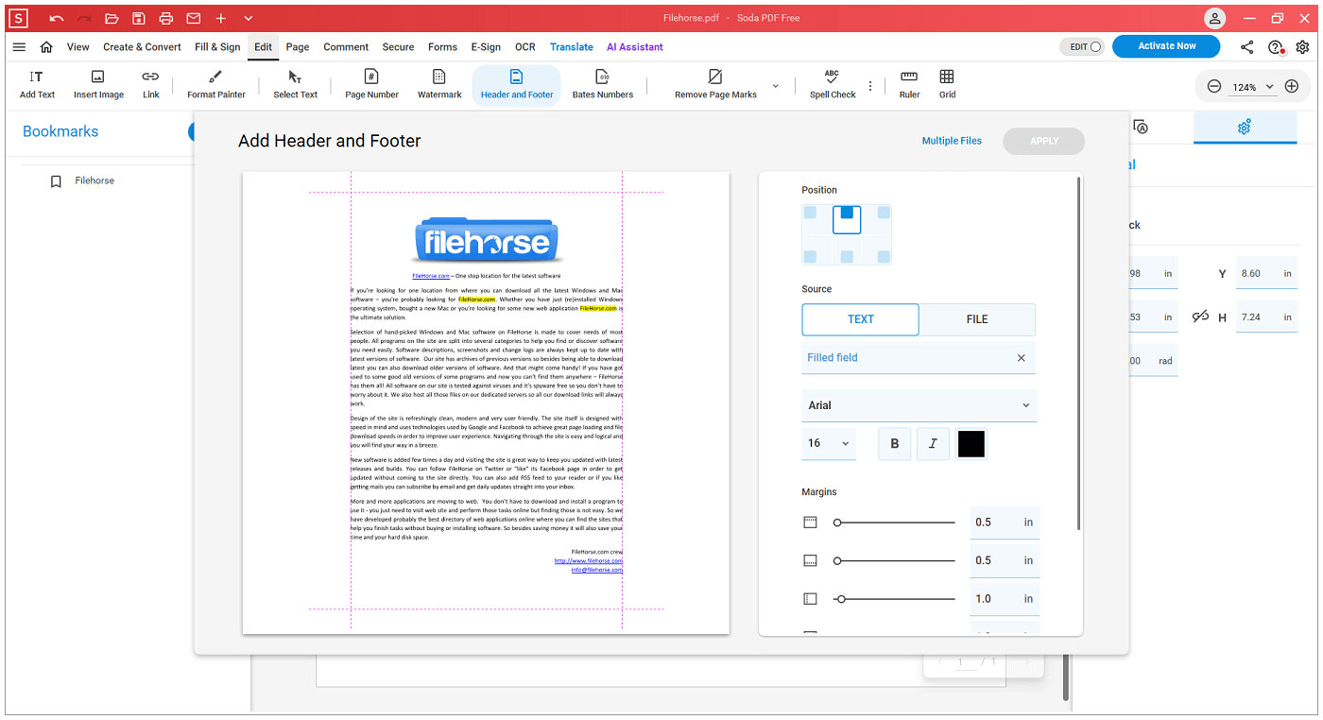The height and width of the screenshot is (720, 1323).
Task: Open the font size 16 dropdown
Action: 829,443
